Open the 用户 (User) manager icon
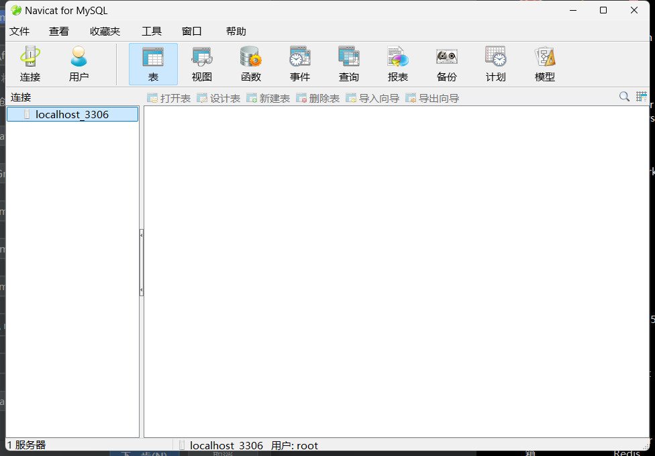Viewport: 655px width, 456px height. coord(79,64)
